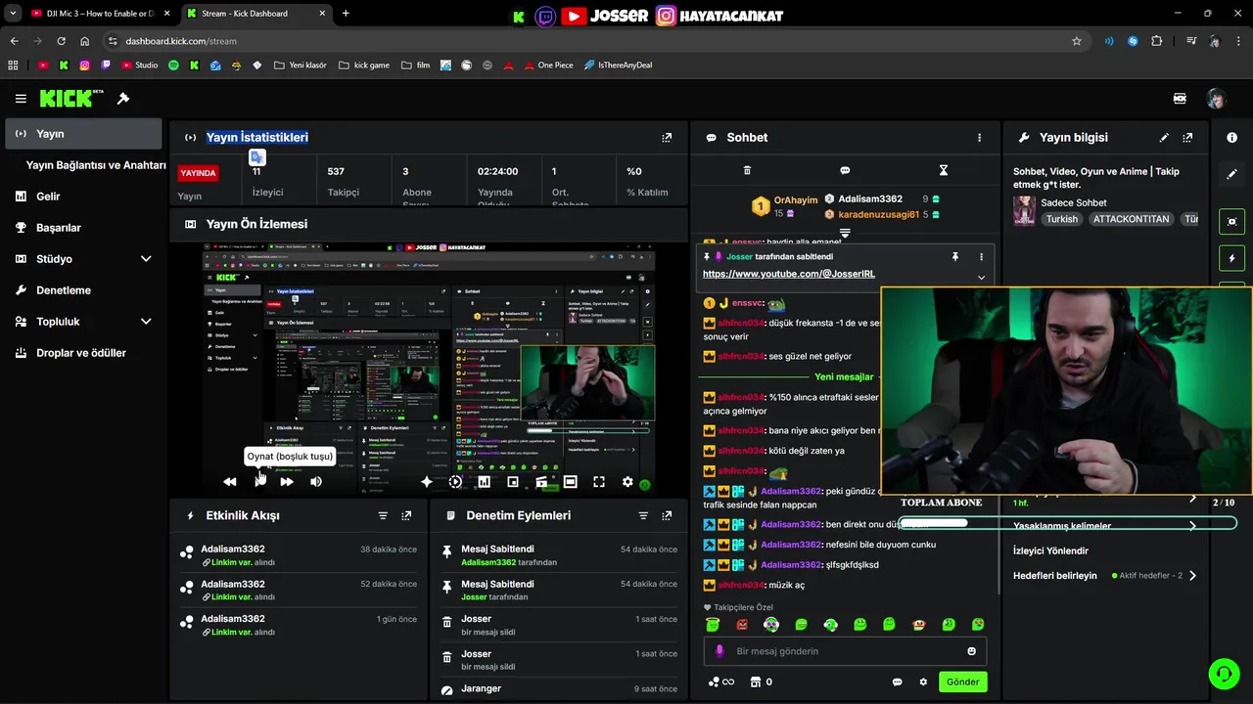
Task: Bookmark this page with star icon
Action: point(1077,41)
